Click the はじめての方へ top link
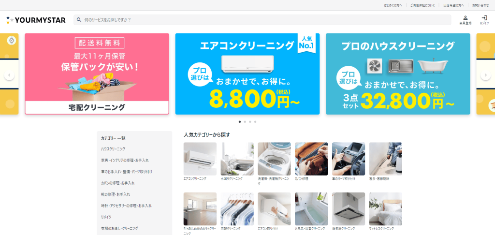The image size is (495, 235). click(393, 5)
